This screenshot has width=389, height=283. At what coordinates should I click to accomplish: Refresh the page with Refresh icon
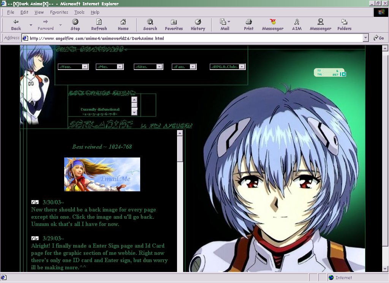(x=99, y=22)
